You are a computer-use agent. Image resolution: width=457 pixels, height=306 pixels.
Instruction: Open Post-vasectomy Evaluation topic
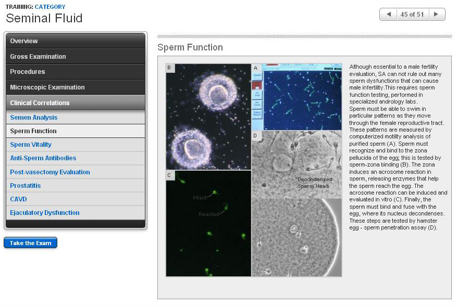pos(50,172)
